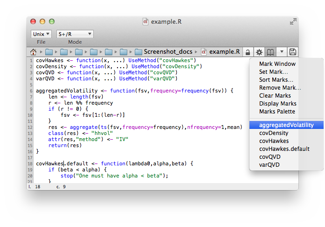Click Sort Marks… menu item
This screenshot has width=325, height=227.
(279, 80)
